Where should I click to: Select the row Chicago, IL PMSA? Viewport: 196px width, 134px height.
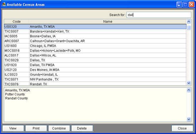(x=95, y=46)
